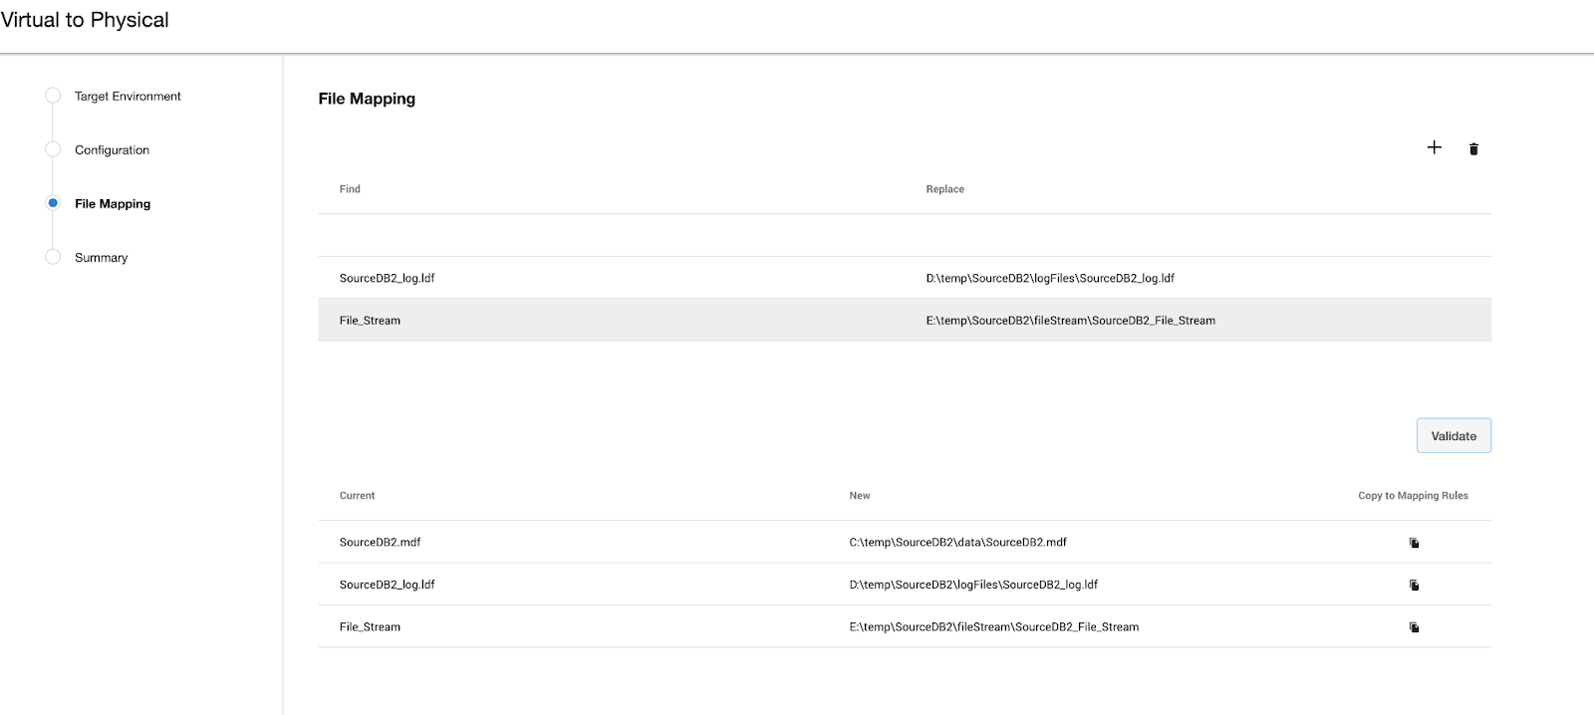
Task: Copy SourceDB2.mdf row to mapping rules
Action: pos(1414,543)
